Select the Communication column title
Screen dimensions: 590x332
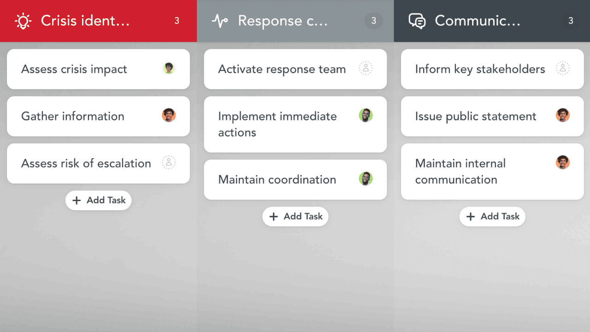click(478, 21)
